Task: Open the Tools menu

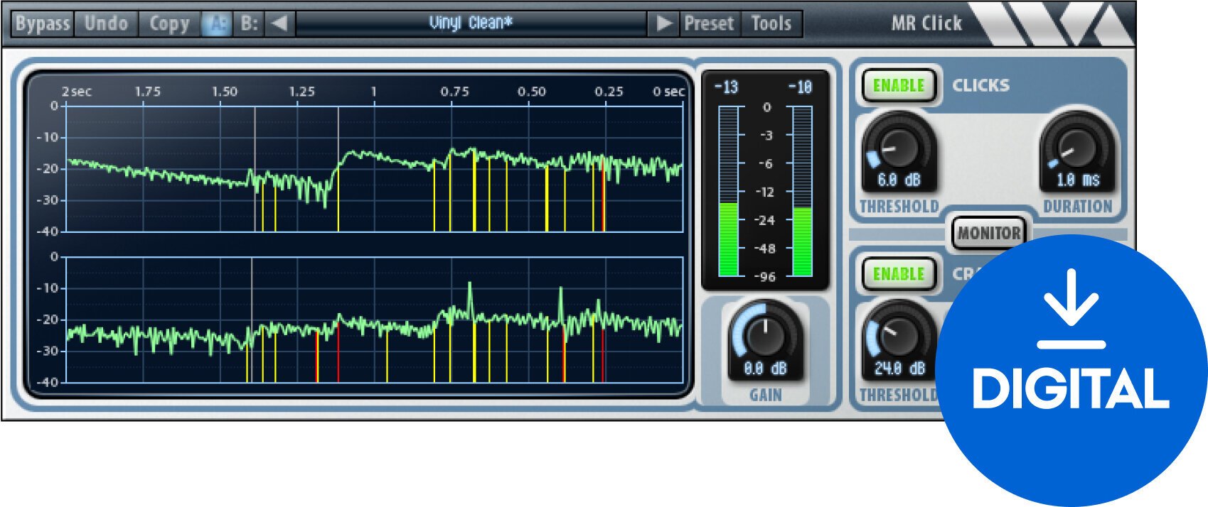Action: [771, 23]
